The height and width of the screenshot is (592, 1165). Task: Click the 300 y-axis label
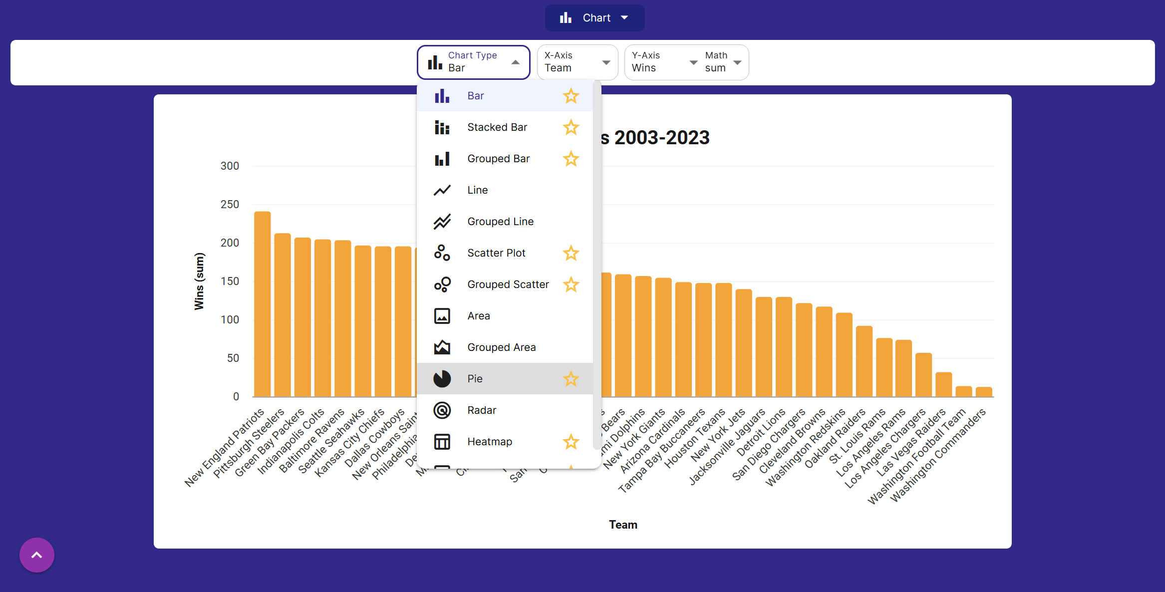pos(230,166)
